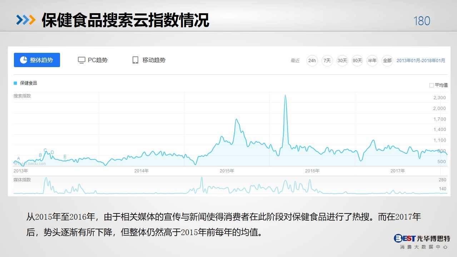Click the 1,700 axis value
Image resolution: width=457 pixels, height=257 pixels.
(x=439, y=119)
